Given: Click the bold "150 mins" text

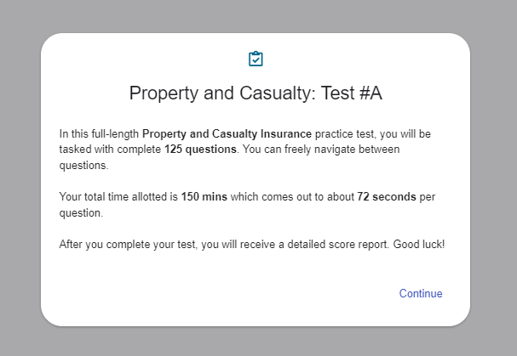Looking at the screenshot, I should (204, 197).
